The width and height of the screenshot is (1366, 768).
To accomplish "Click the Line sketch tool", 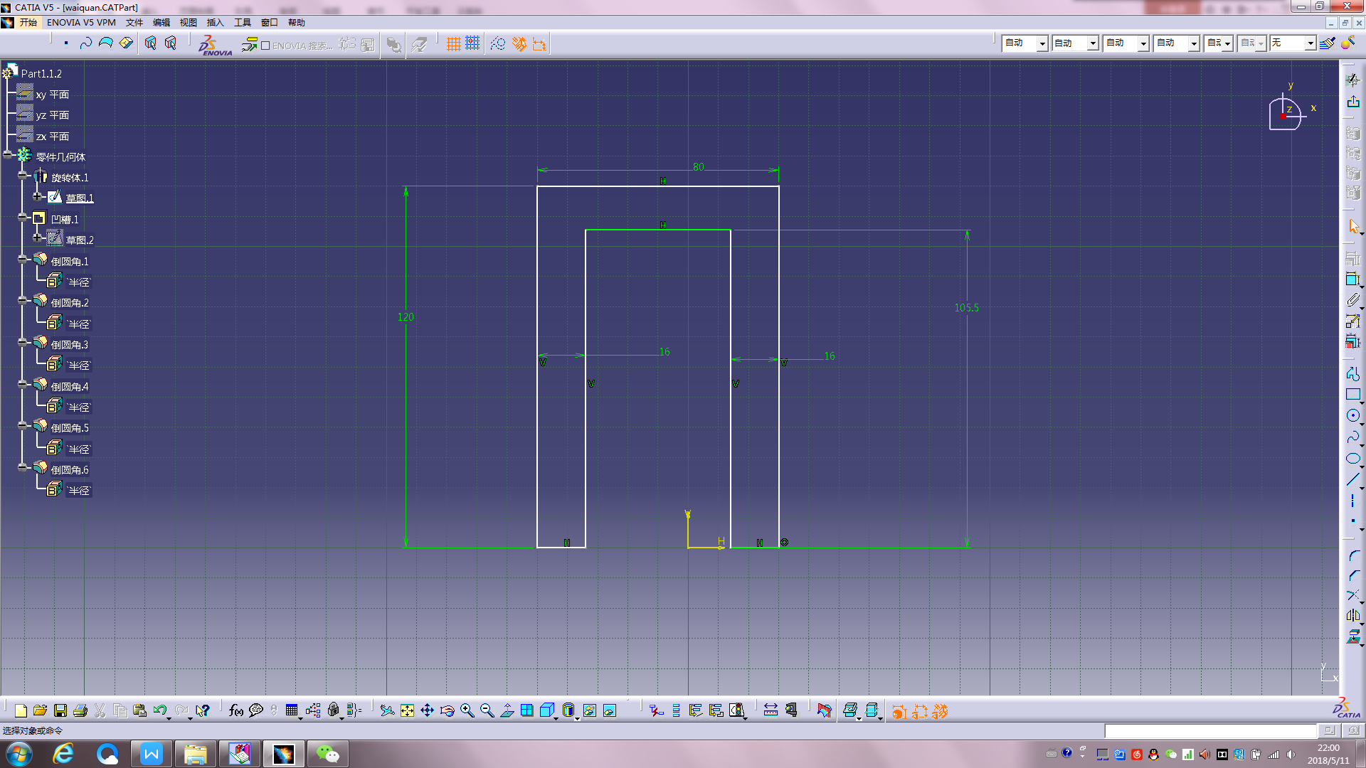I will click(1352, 480).
